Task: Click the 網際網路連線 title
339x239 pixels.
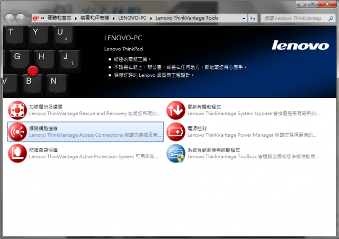Action: pos(43,128)
